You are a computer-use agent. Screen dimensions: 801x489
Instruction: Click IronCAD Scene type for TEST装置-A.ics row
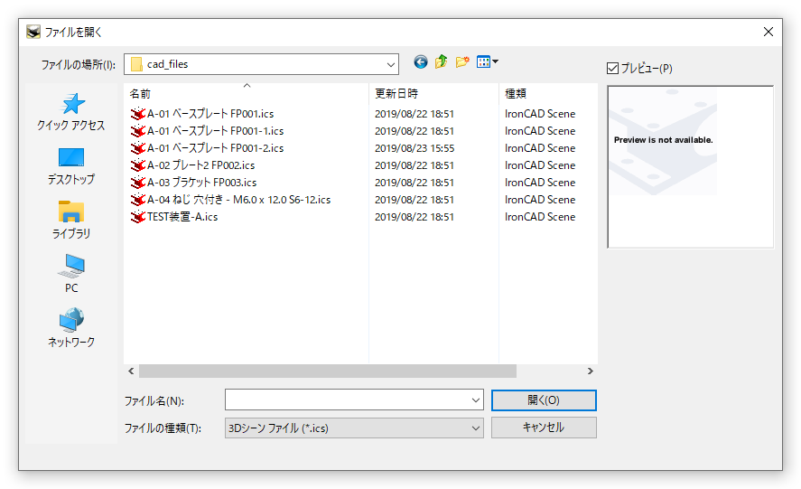pos(540,217)
